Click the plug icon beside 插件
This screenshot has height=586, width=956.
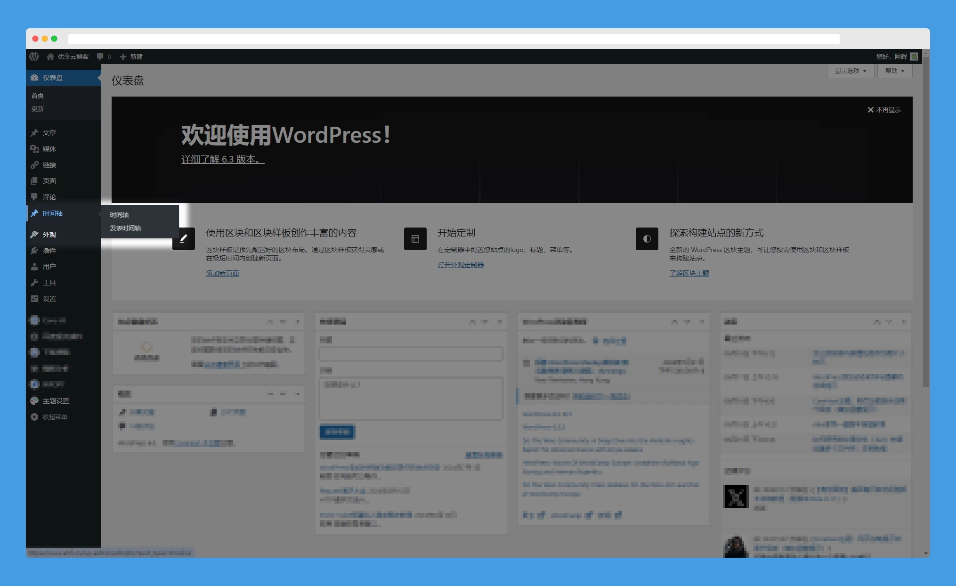(34, 251)
